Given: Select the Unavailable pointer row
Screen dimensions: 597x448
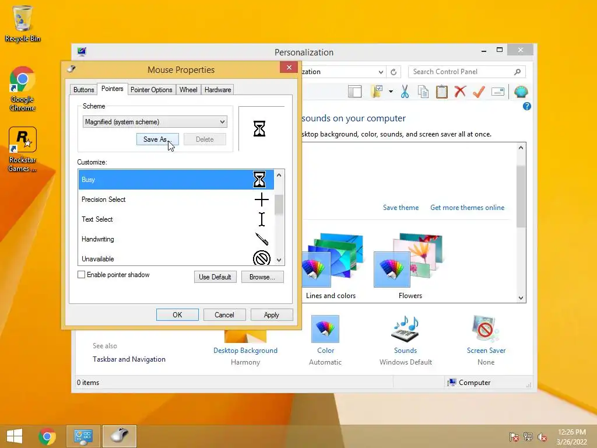Looking at the screenshot, I should [176, 258].
